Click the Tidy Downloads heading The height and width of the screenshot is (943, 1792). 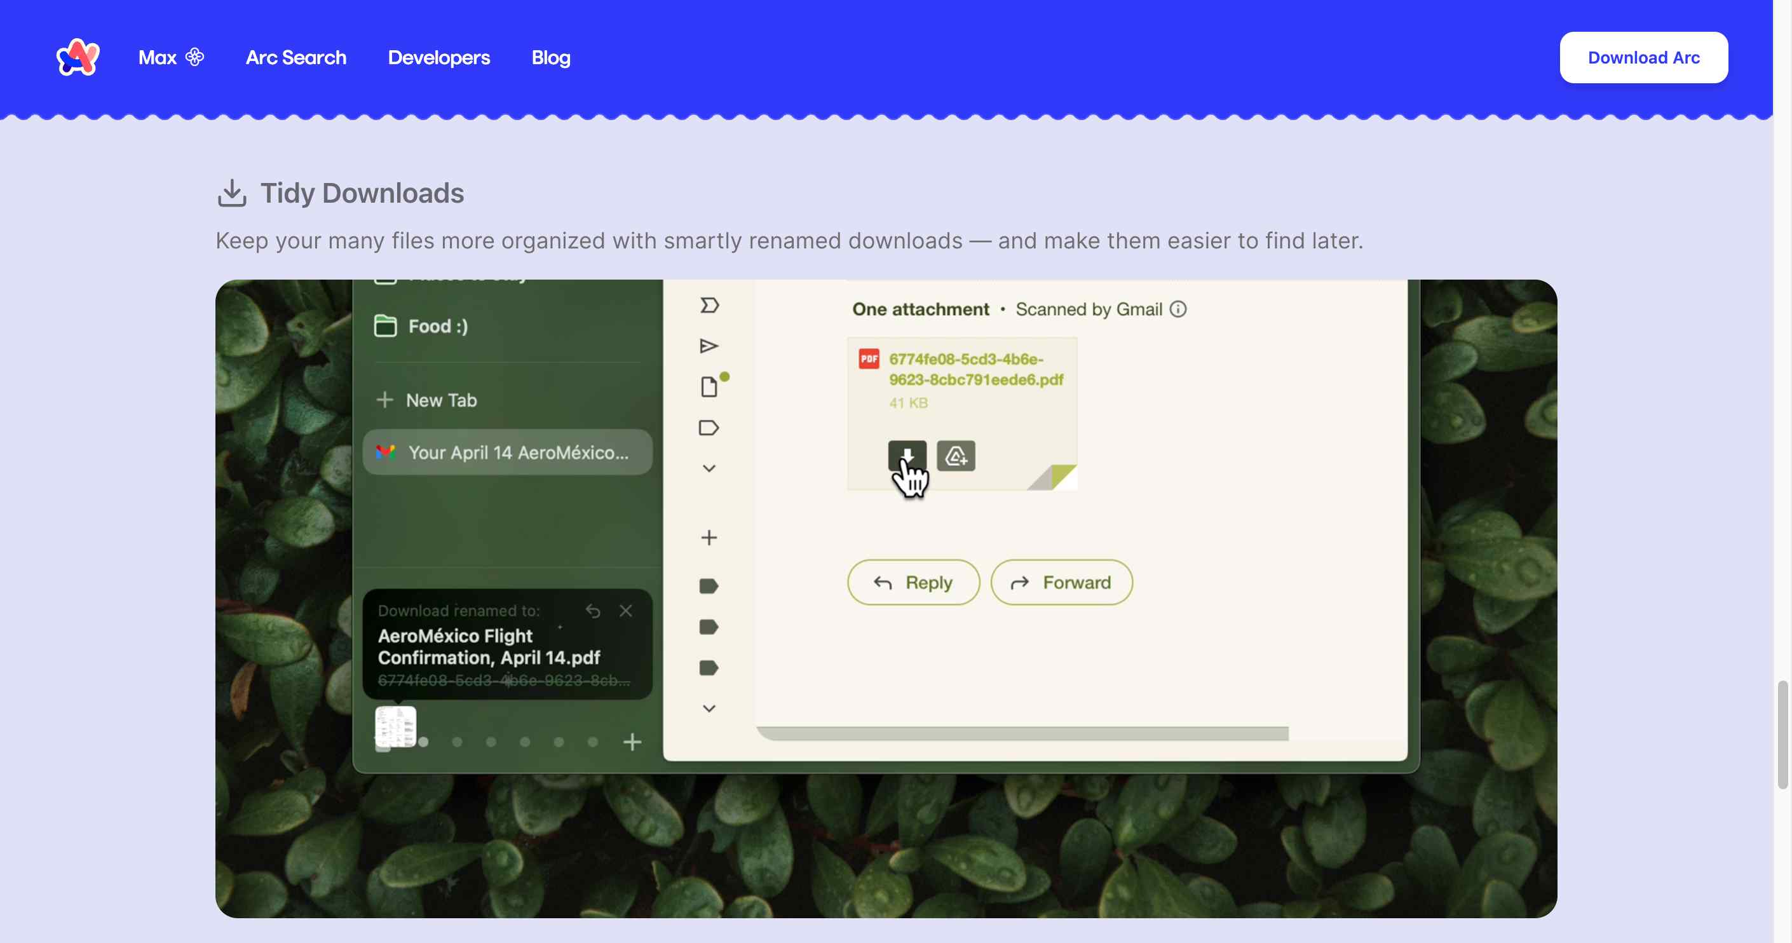point(362,193)
